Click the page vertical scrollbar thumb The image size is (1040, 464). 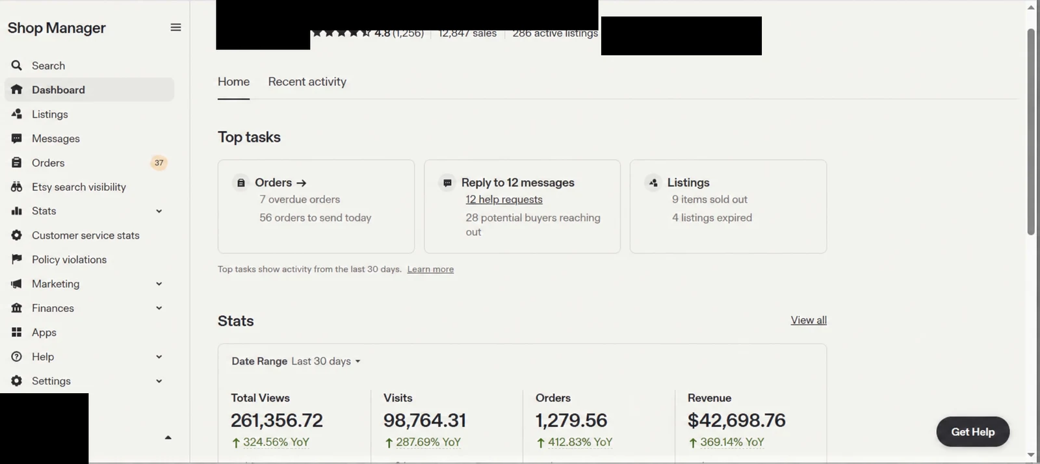(x=1031, y=132)
